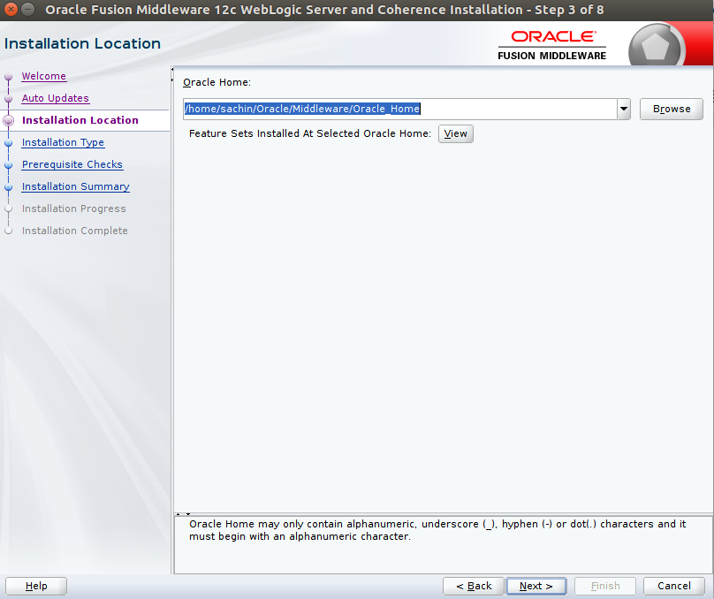Click the Installation Summary step bullet icon

[x=8, y=187]
